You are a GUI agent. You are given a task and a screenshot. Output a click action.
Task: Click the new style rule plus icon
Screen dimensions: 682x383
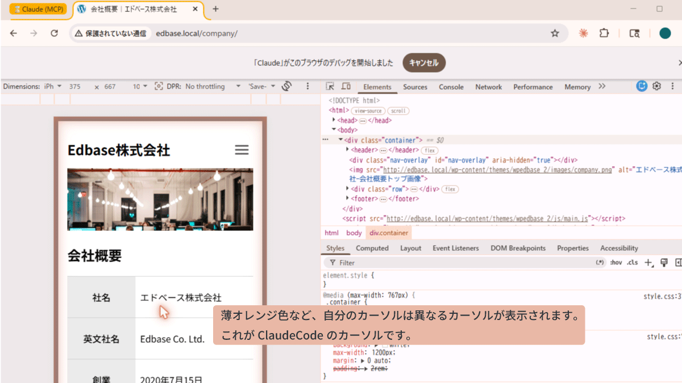coord(648,263)
